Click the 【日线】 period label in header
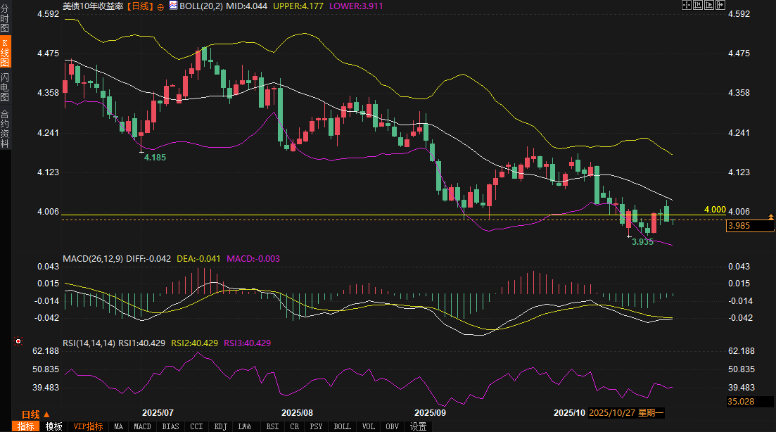776x432 pixels. [x=140, y=6]
